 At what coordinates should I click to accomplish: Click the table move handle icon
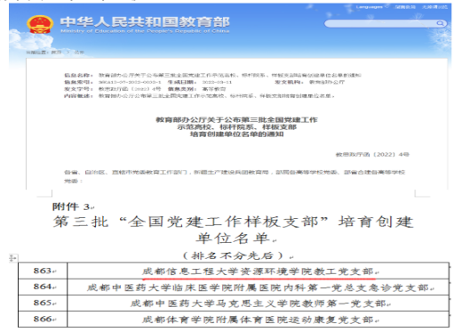pyautogui.click(x=12, y=258)
